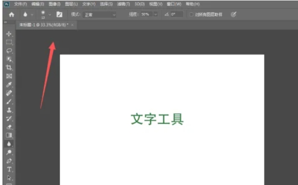
Task: Click the brush angle 0° field
Action: (177, 14)
